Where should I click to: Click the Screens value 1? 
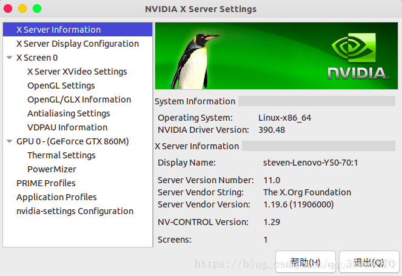tap(266, 240)
